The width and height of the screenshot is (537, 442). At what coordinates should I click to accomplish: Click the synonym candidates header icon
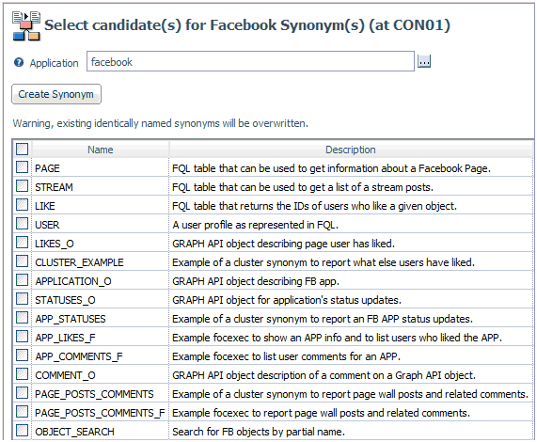(26, 26)
